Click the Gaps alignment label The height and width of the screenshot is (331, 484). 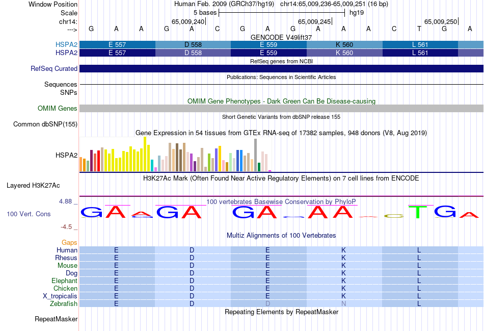69,243
